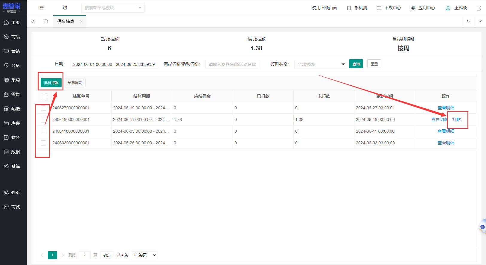Click the go-to page number input
Screen dimensions: 486x265
point(85,255)
